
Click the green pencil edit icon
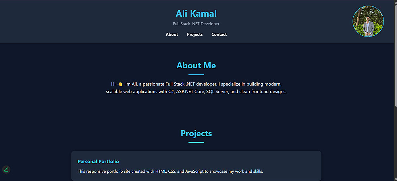[x=6, y=169]
